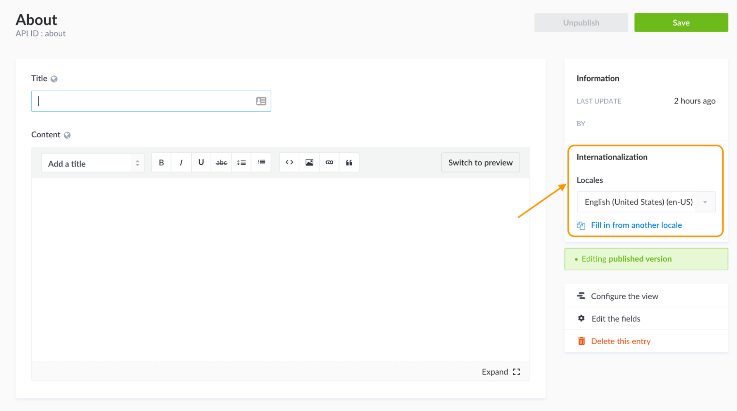
Task: Create a bulleted list
Action: (x=241, y=162)
